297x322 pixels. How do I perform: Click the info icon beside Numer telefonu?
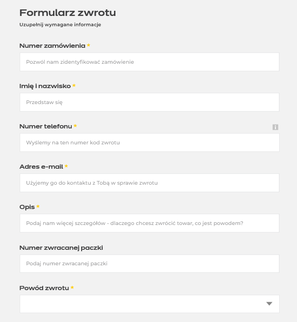275,127
